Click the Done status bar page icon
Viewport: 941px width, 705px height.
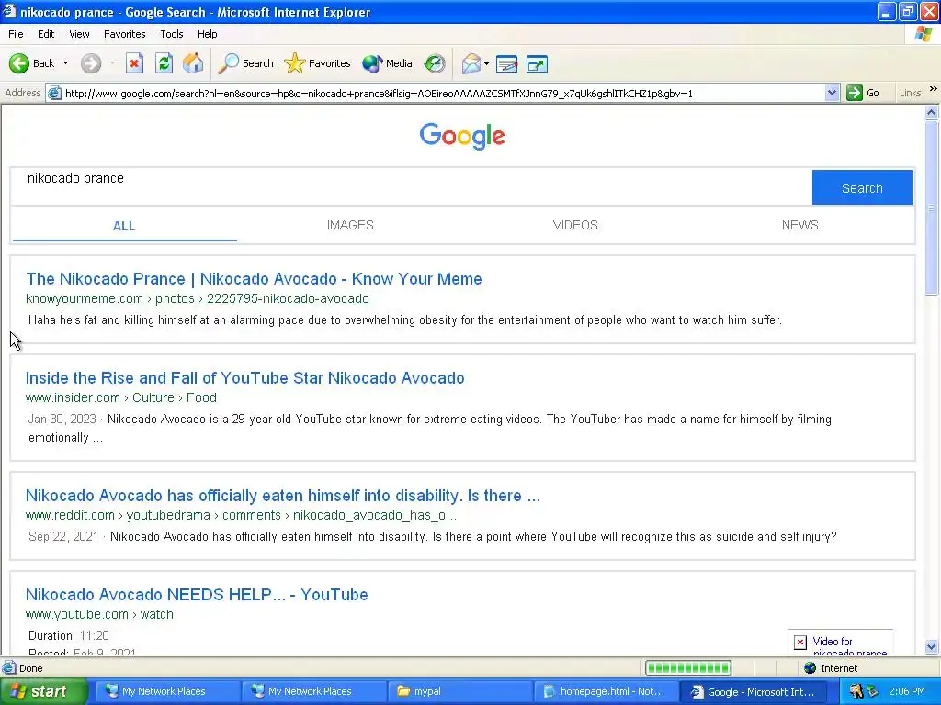(x=9, y=668)
